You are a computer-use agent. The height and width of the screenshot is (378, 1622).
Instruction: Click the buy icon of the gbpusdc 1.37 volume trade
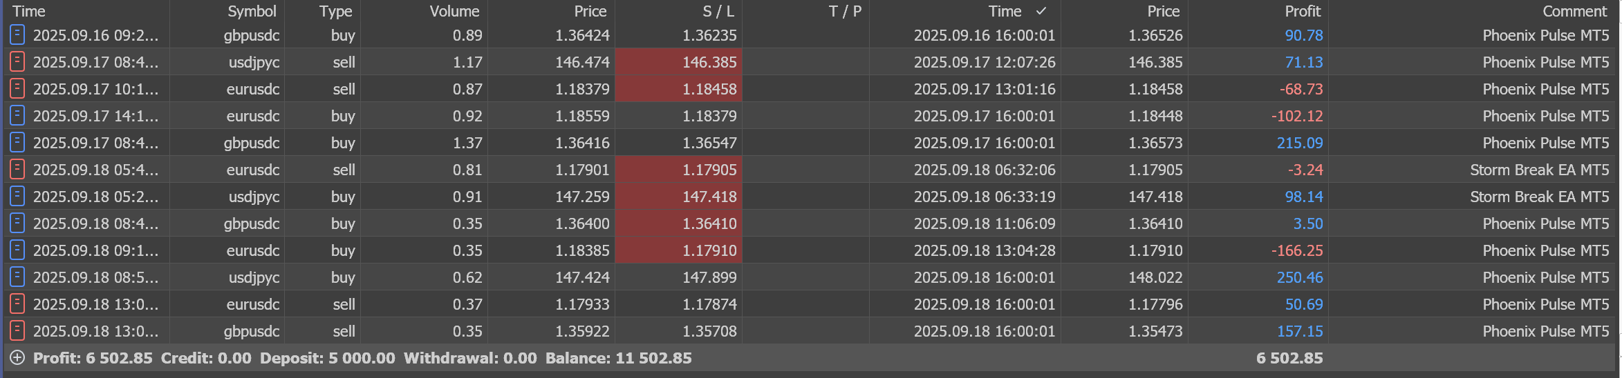tap(17, 143)
